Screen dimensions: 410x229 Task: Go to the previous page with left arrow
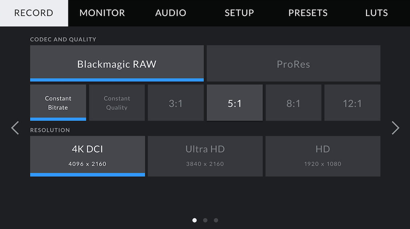tap(15, 128)
